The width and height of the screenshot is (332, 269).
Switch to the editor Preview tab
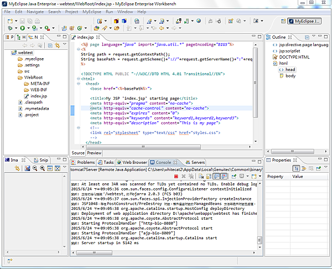pos(94,153)
